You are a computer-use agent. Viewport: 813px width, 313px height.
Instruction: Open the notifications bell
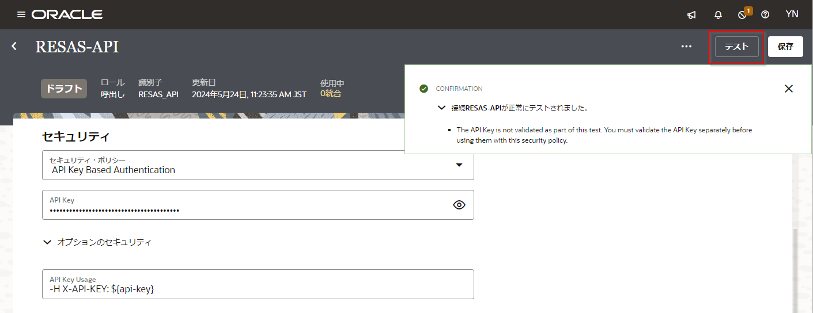pyautogui.click(x=718, y=15)
